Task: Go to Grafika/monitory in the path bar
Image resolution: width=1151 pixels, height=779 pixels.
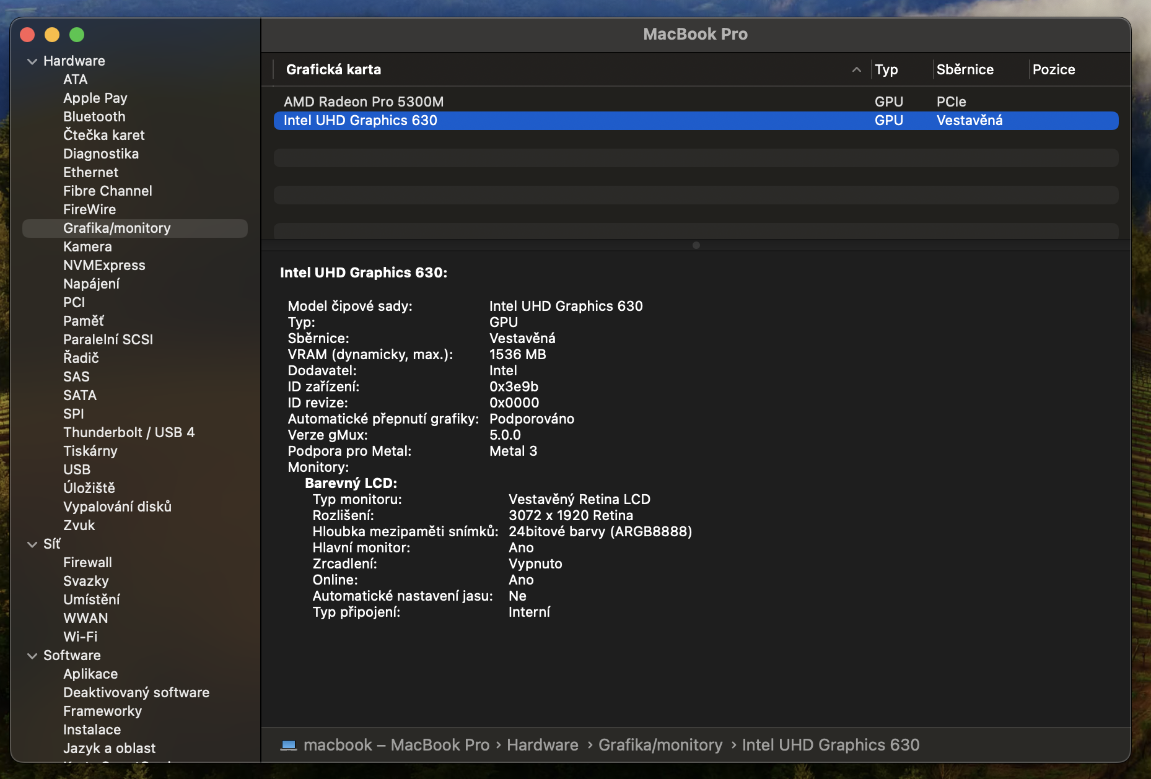Action: pyautogui.click(x=660, y=745)
